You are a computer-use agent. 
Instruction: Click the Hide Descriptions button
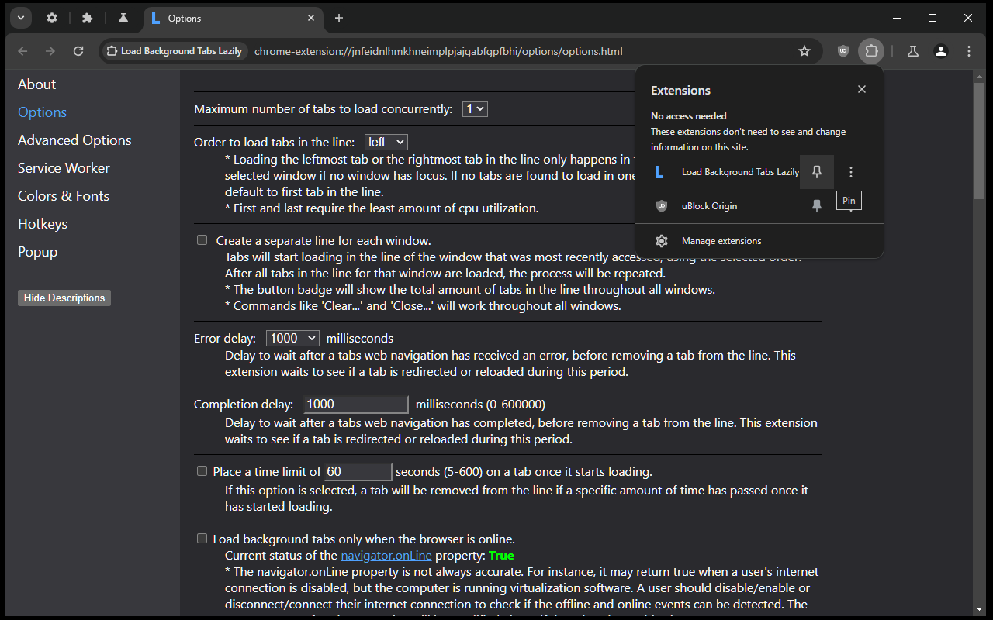click(64, 298)
